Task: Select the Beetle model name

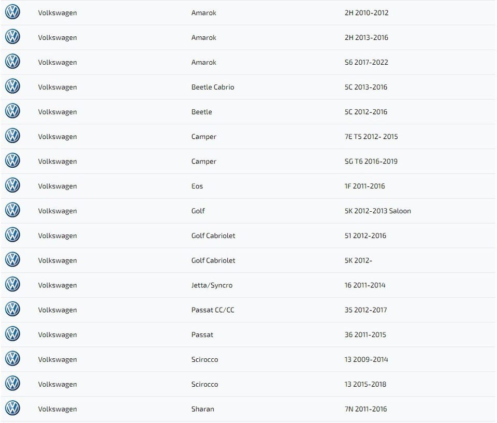Action: (201, 112)
